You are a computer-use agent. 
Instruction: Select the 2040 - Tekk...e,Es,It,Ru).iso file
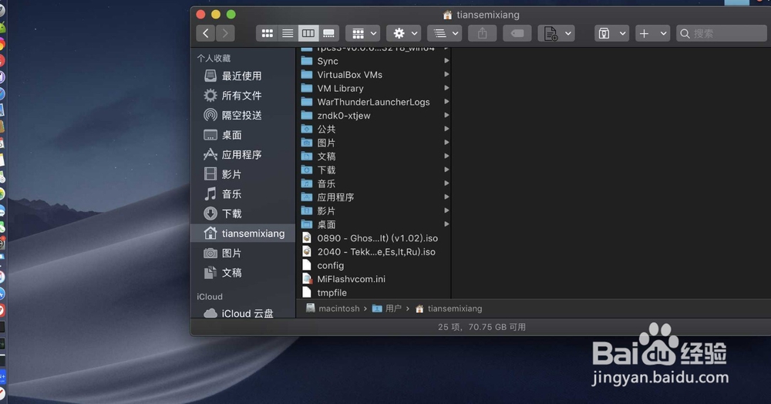tap(374, 251)
